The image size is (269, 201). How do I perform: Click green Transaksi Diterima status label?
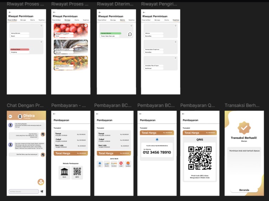pos(111,33)
